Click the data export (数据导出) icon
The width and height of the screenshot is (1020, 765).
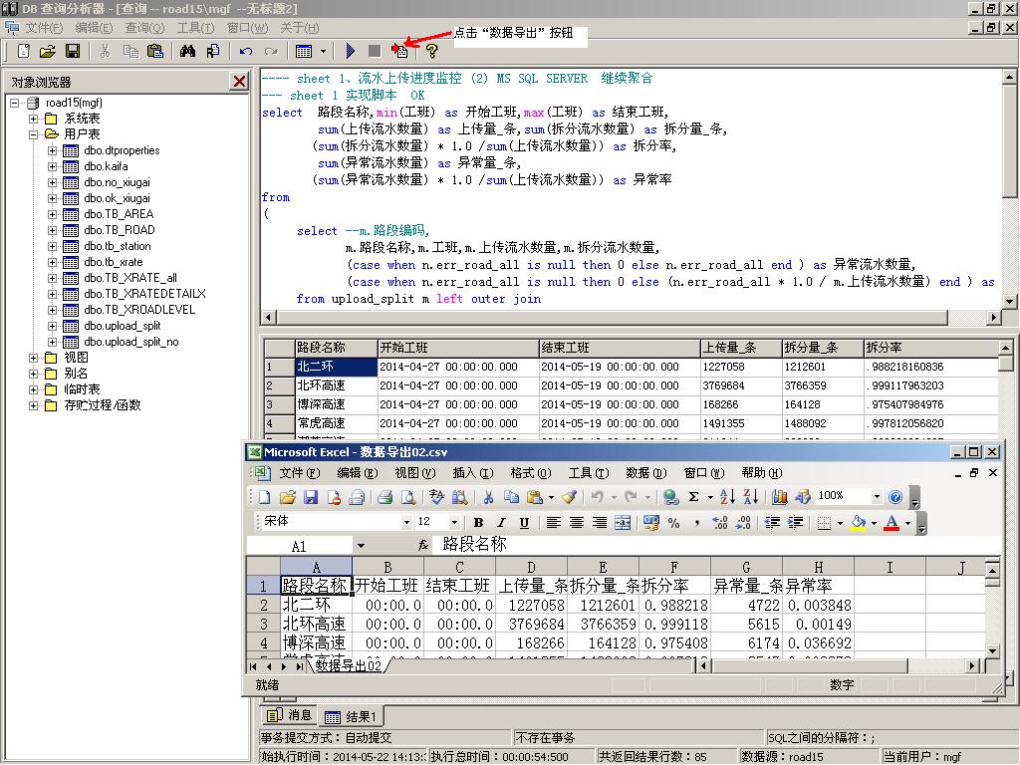[x=399, y=51]
